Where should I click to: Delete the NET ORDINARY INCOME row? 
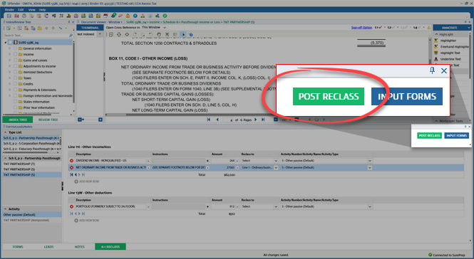(72, 167)
